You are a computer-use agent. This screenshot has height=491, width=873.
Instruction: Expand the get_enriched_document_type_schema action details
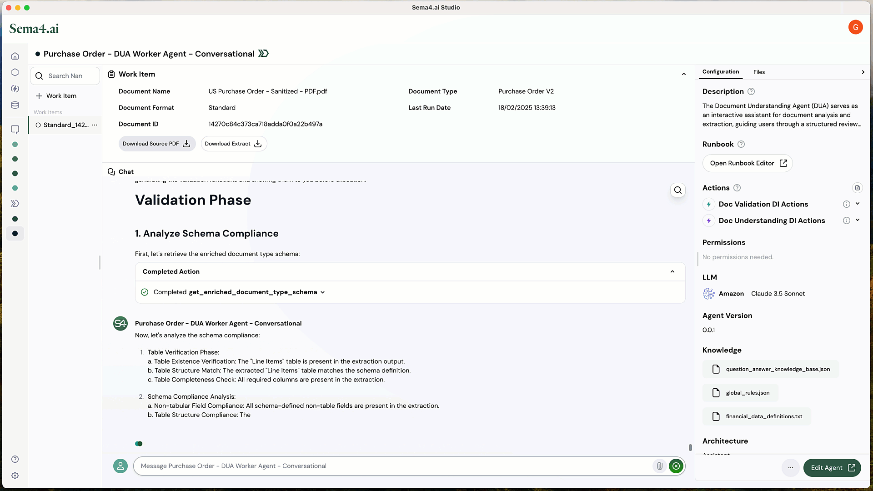pos(323,292)
